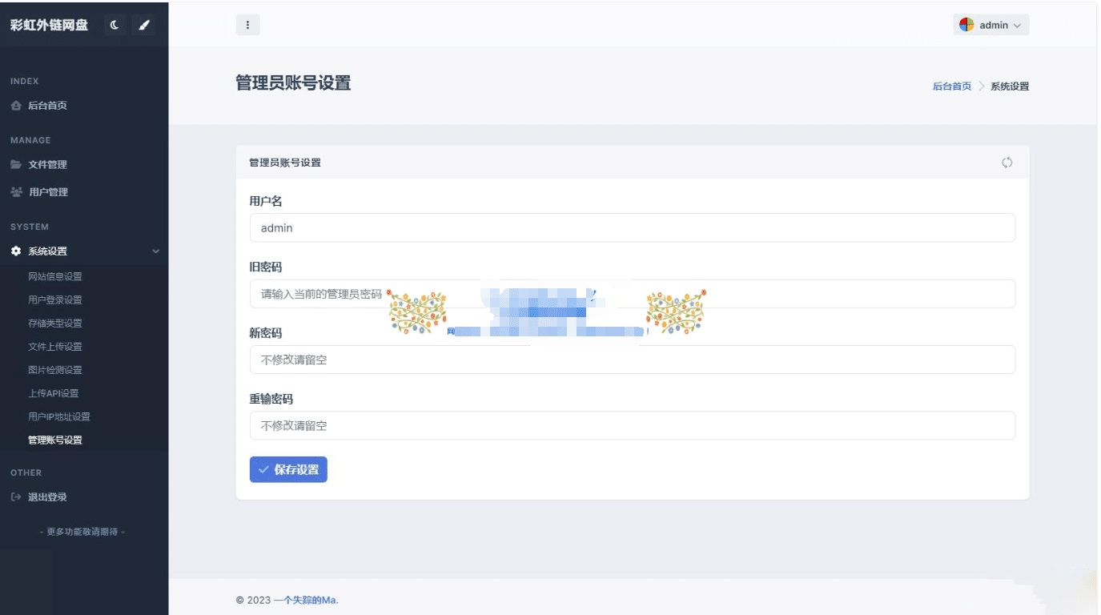Click the three-dot sidebar toggle button
Screen dimensions: 1101x615
click(247, 25)
